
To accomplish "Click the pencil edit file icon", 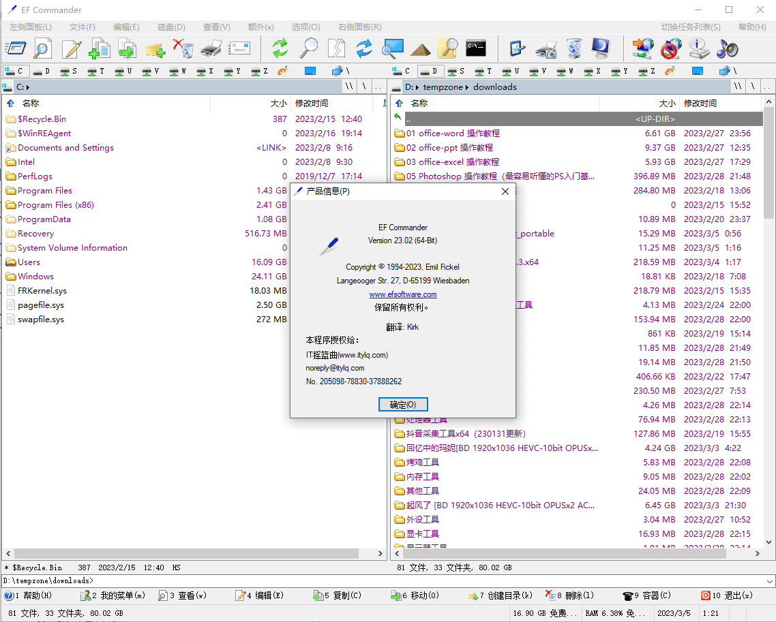I will [72, 48].
